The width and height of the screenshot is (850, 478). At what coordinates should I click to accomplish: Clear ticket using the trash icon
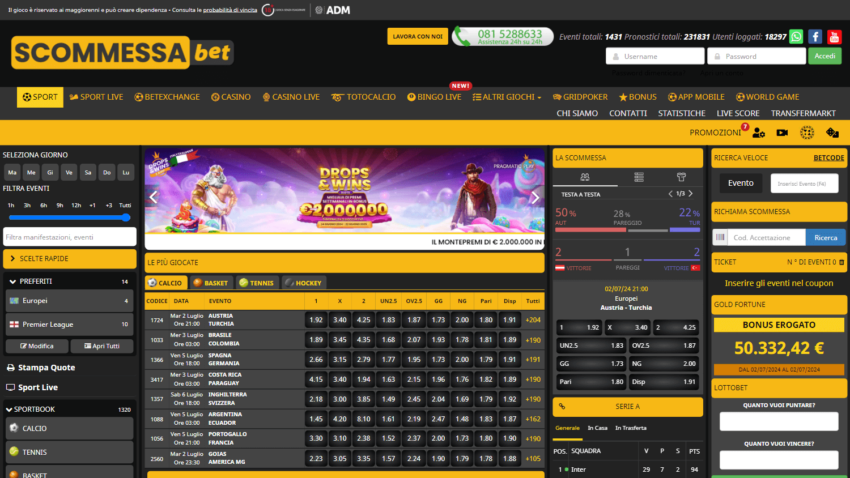click(x=841, y=262)
